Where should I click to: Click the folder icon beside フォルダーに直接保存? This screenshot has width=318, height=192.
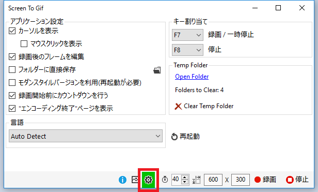[157, 70]
